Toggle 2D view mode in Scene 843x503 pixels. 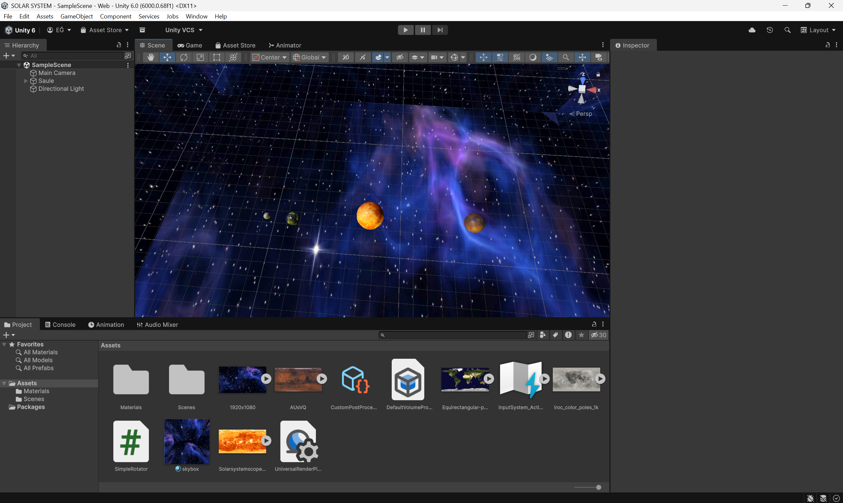coord(346,57)
